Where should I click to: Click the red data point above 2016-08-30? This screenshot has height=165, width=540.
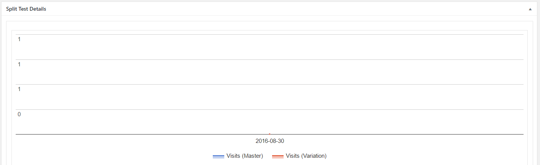(x=270, y=134)
